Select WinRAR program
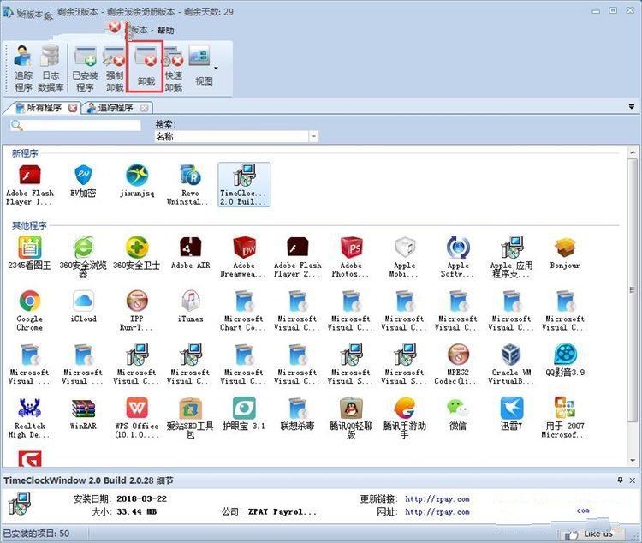642x543 pixels. [x=84, y=414]
